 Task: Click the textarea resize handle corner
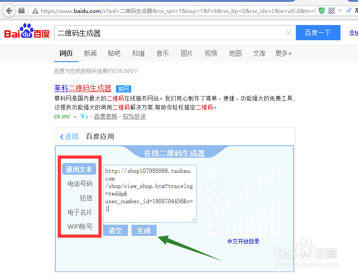(194, 219)
